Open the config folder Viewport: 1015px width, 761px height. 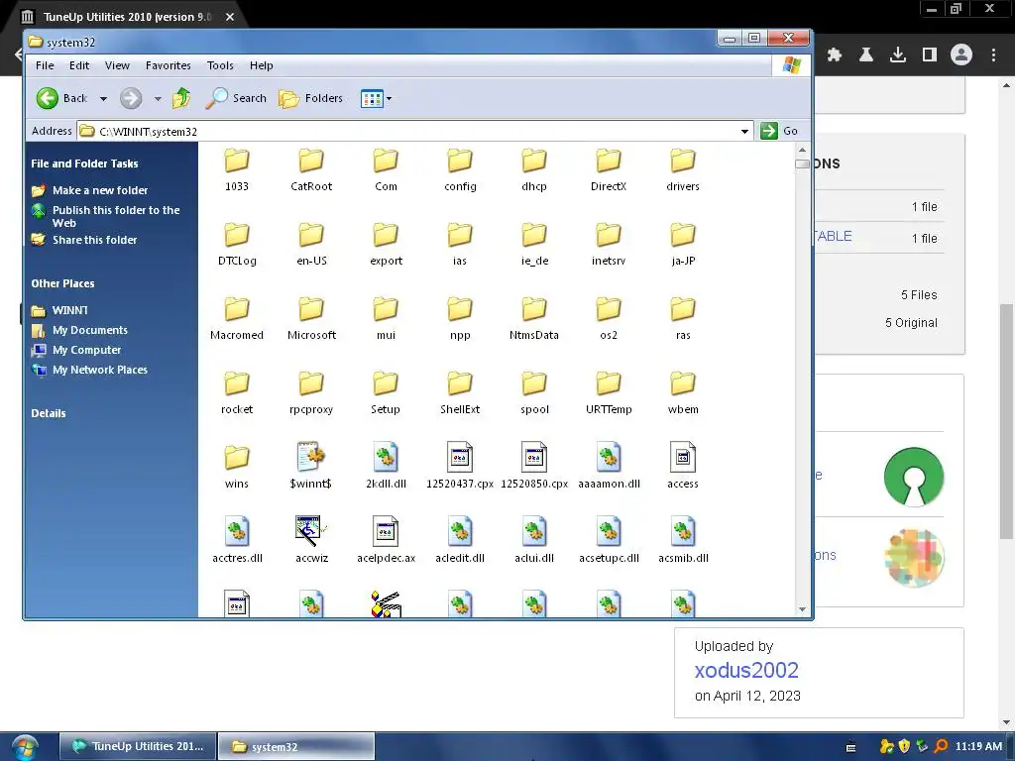coord(460,170)
